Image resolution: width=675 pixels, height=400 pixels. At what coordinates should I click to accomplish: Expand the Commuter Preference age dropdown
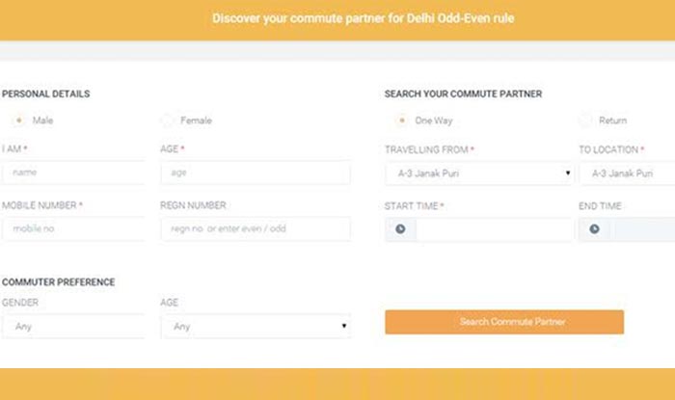tap(256, 327)
